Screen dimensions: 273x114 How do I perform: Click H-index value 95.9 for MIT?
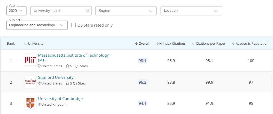tap(171, 61)
